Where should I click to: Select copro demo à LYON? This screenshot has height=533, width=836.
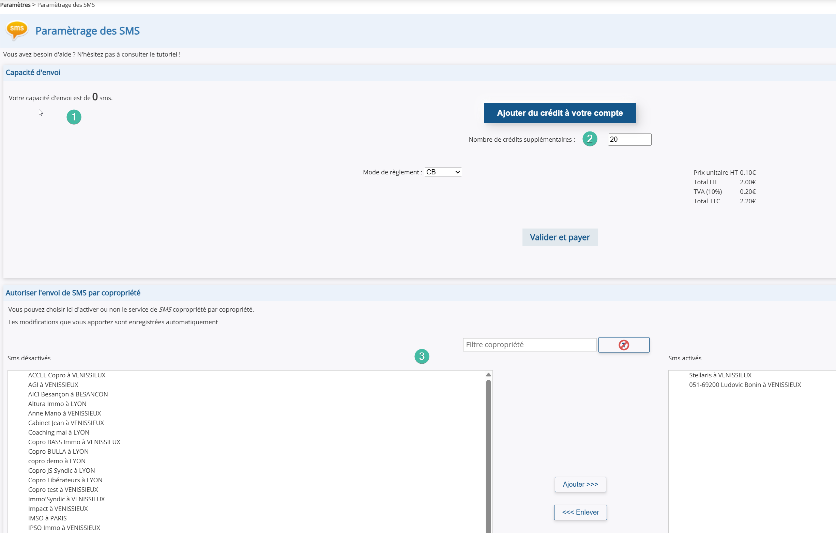coord(57,461)
